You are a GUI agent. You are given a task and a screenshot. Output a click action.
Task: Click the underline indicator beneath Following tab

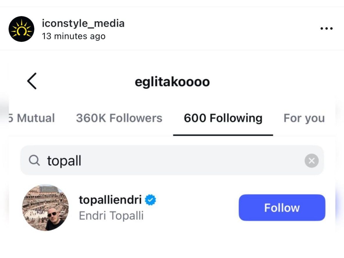pyautogui.click(x=223, y=135)
